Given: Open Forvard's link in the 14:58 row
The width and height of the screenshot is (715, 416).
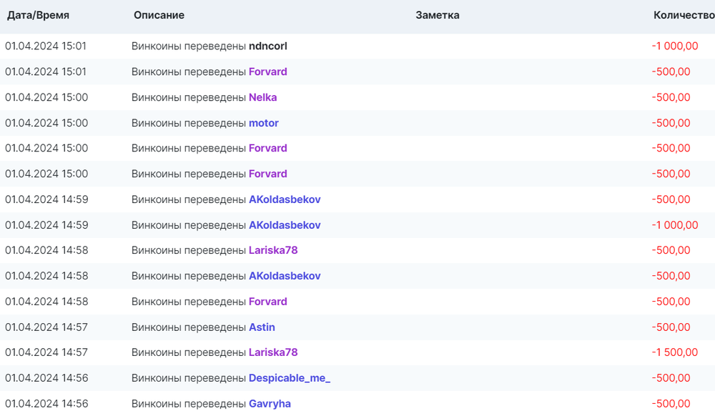Looking at the screenshot, I should 267,302.
